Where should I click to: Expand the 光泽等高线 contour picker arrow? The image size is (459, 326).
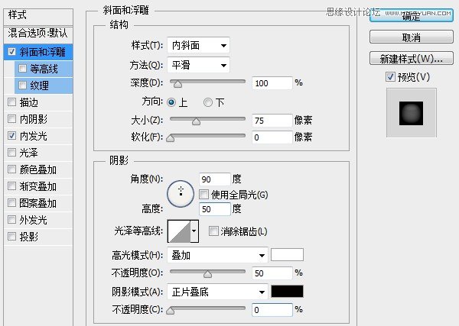194,231
